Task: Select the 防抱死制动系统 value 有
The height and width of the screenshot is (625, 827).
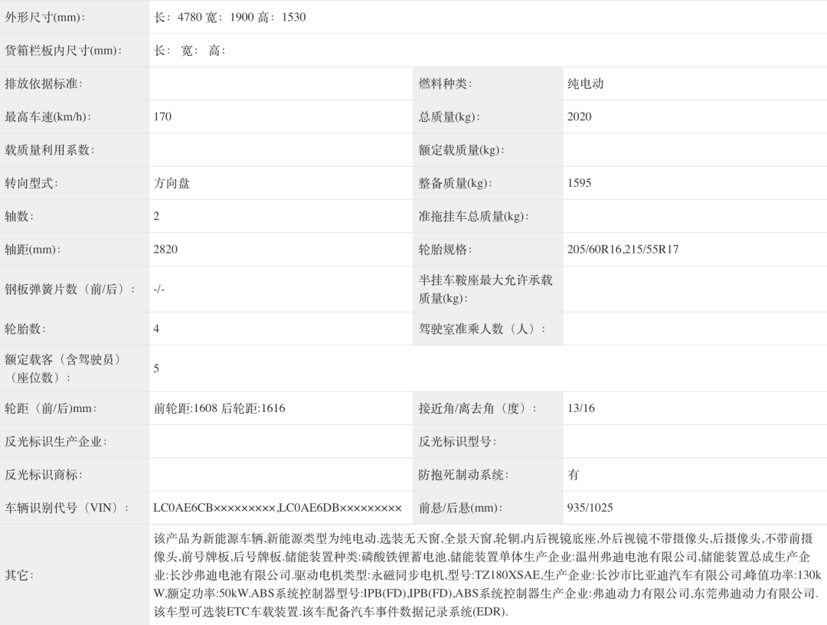Action: pos(574,475)
